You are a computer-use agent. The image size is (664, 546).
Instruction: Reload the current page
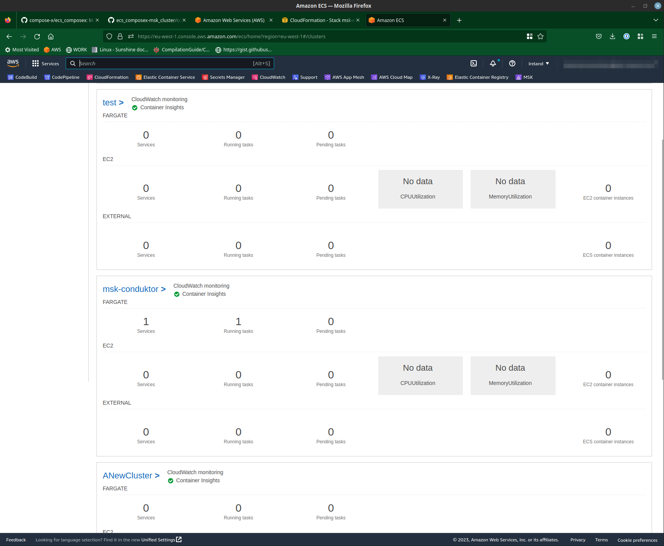pos(37,36)
